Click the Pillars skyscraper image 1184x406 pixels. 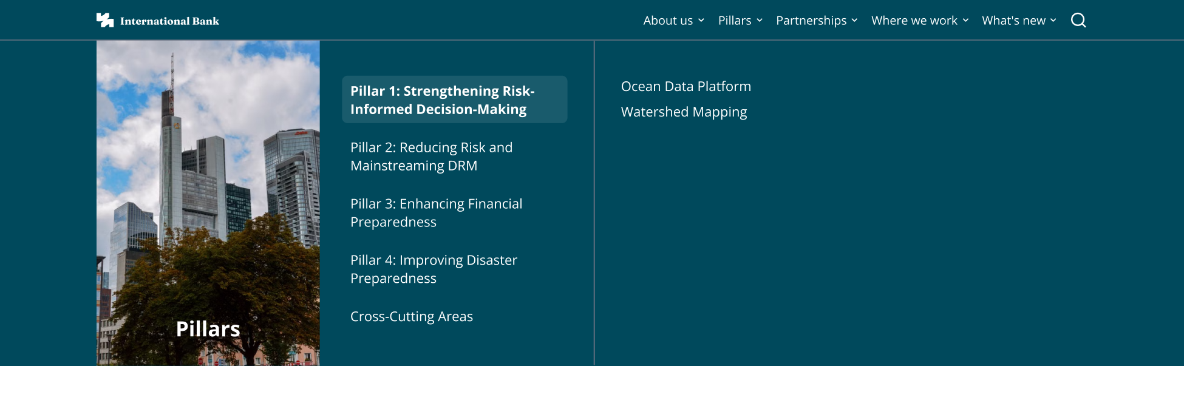coord(208,203)
